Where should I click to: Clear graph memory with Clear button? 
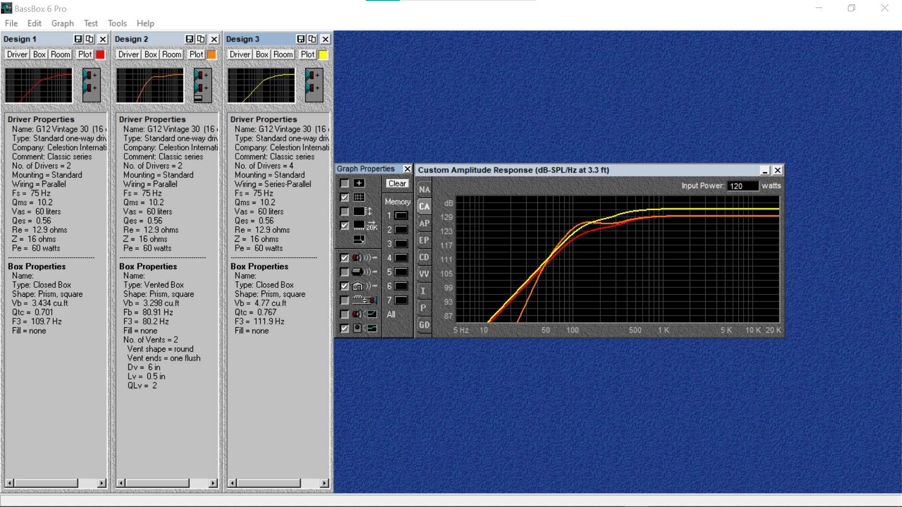tap(397, 184)
